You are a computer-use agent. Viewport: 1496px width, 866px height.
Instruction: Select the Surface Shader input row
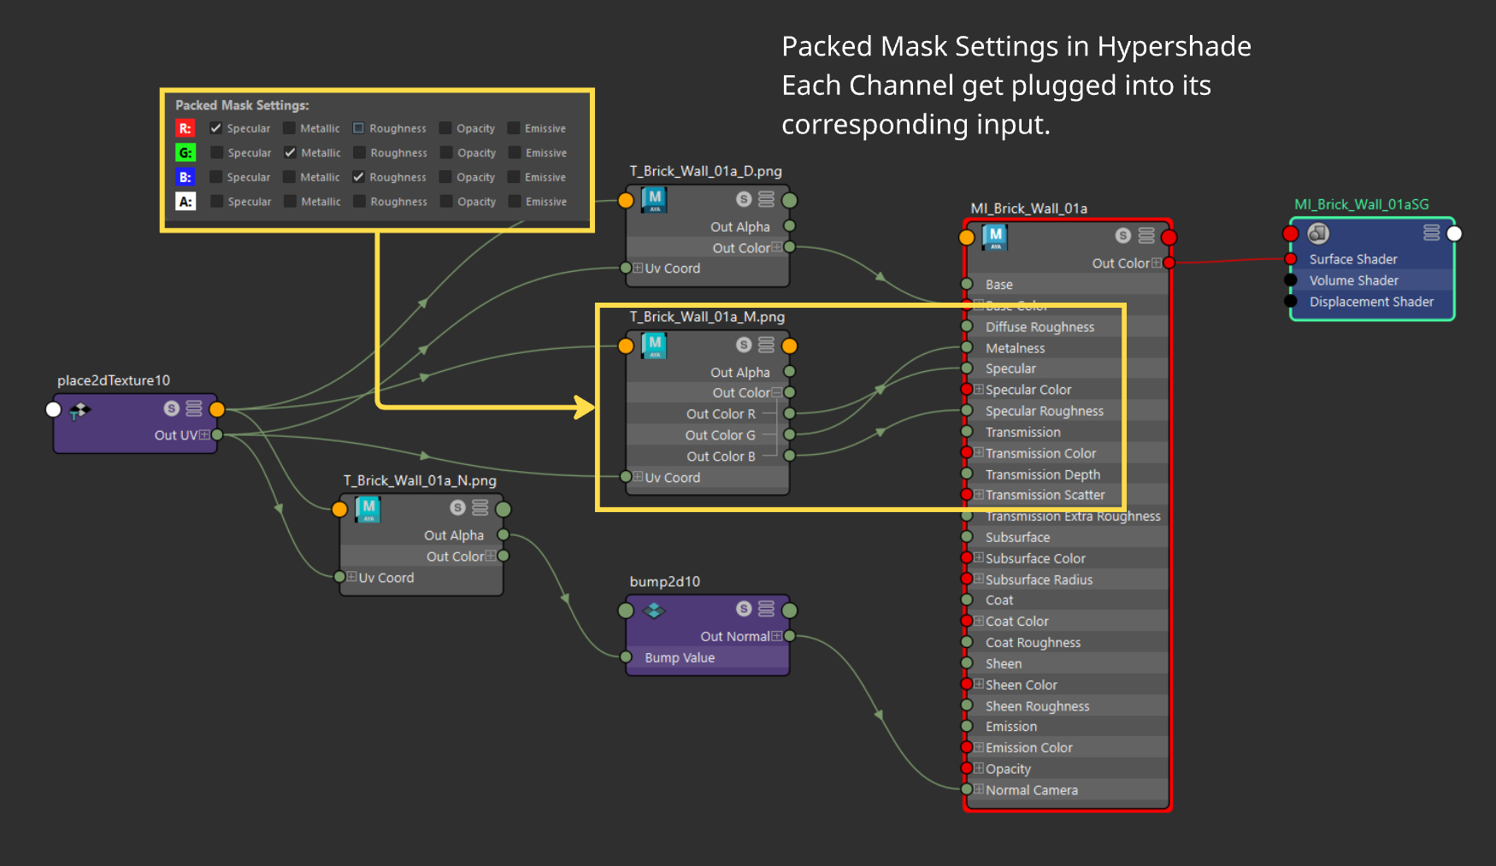[1371, 259]
